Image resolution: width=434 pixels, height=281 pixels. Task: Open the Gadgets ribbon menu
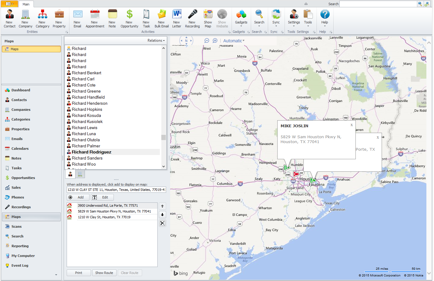[241, 19]
